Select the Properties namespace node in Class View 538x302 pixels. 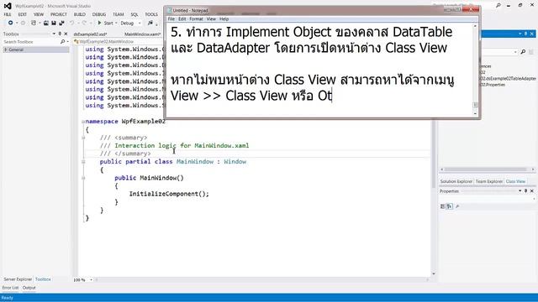click(x=493, y=85)
